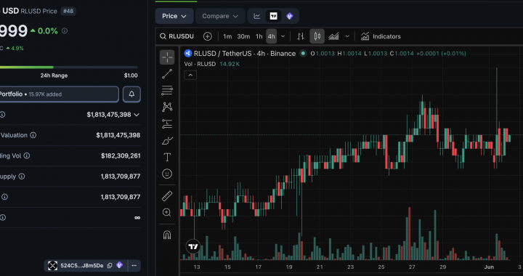
Task: Switch to candlestick chart style
Action: pos(317,36)
